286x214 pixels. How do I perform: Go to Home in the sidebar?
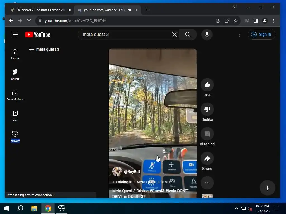point(15,54)
